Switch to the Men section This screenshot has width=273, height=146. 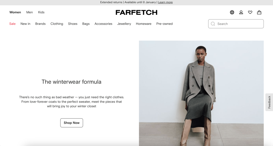click(29, 12)
